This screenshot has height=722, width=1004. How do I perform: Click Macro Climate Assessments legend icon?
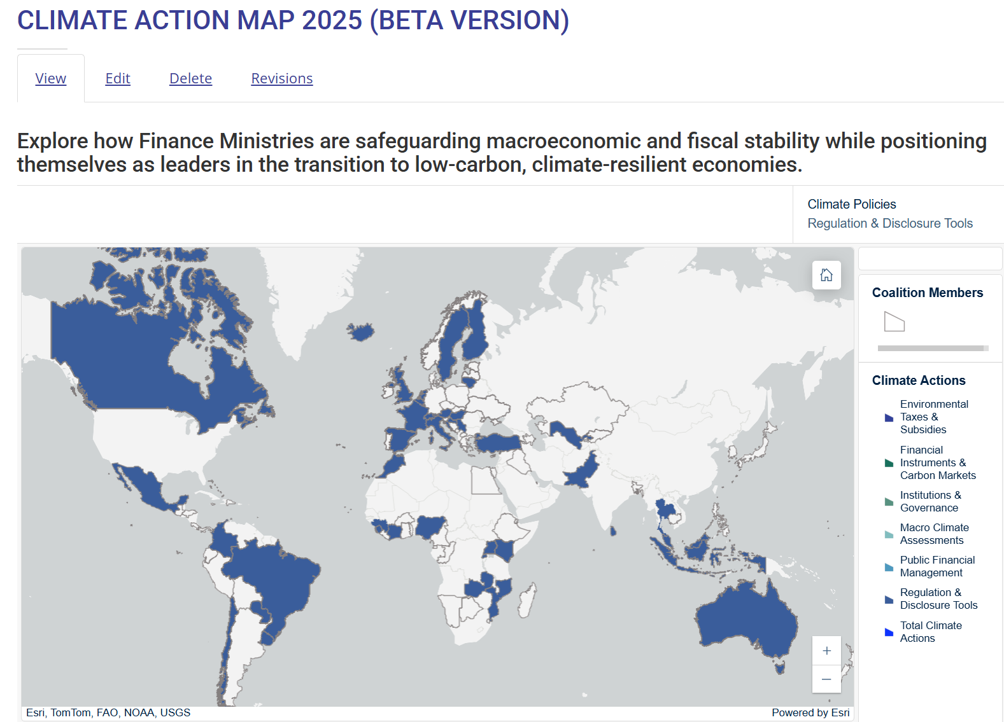point(889,534)
